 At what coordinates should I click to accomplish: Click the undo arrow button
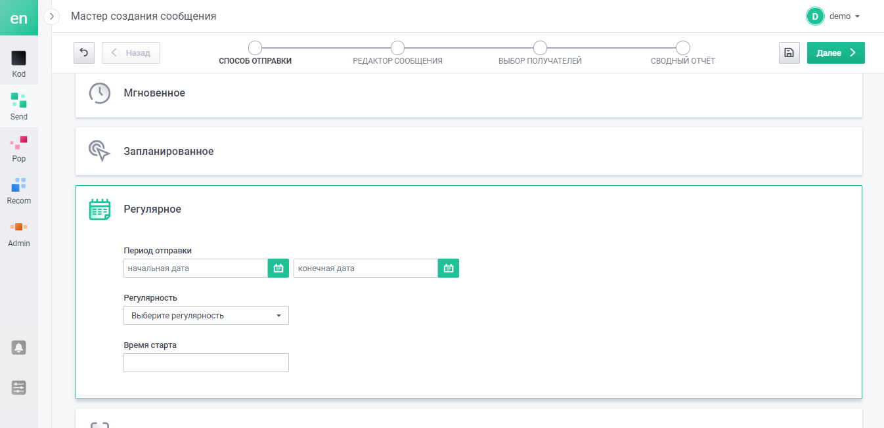tap(84, 53)
